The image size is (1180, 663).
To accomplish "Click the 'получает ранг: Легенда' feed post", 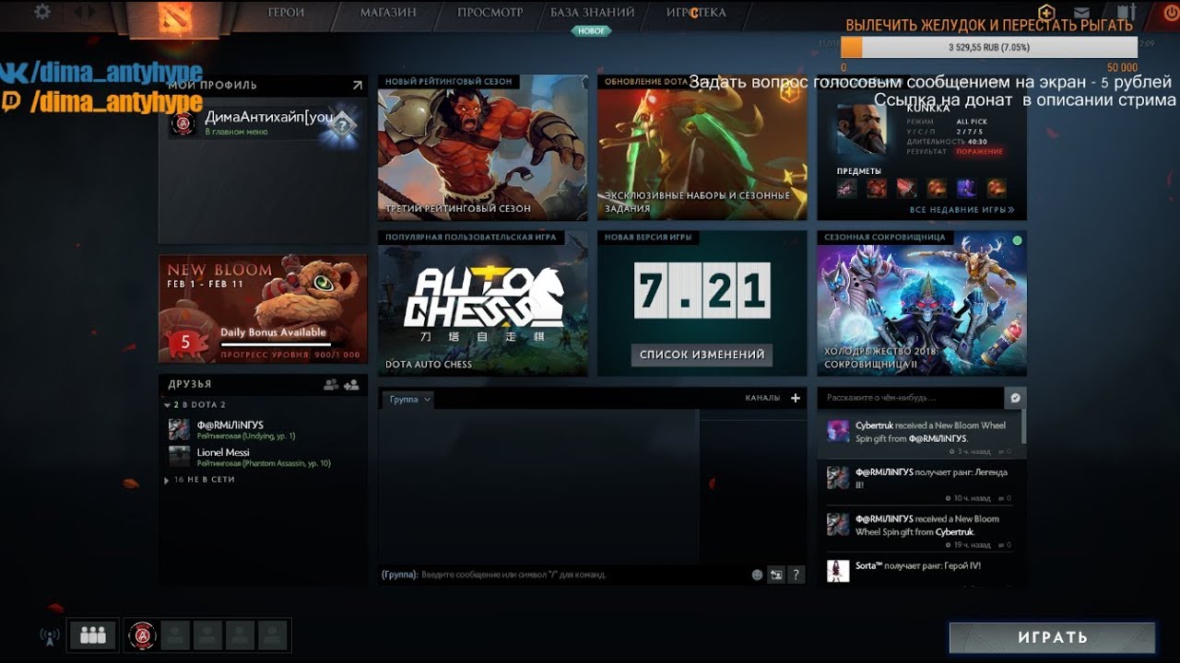I will 919,484.
